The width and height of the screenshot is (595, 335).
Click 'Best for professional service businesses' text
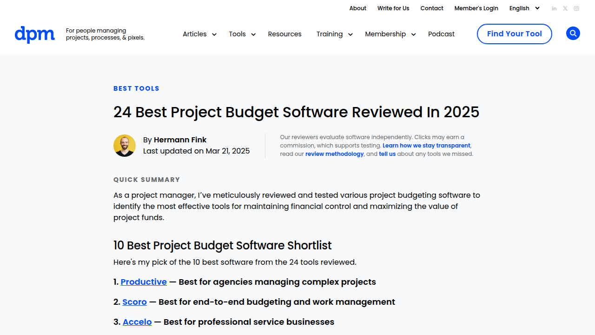tap(249, 322)
